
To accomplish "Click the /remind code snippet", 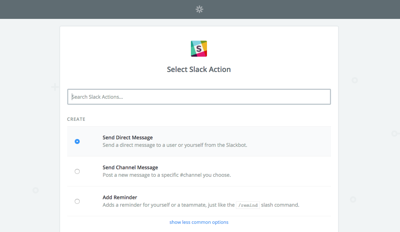I will [248, 205].
